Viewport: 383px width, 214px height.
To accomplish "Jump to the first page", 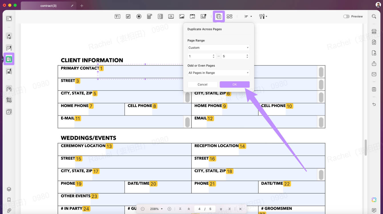I will pyautogui.click(x=180, y=209).
